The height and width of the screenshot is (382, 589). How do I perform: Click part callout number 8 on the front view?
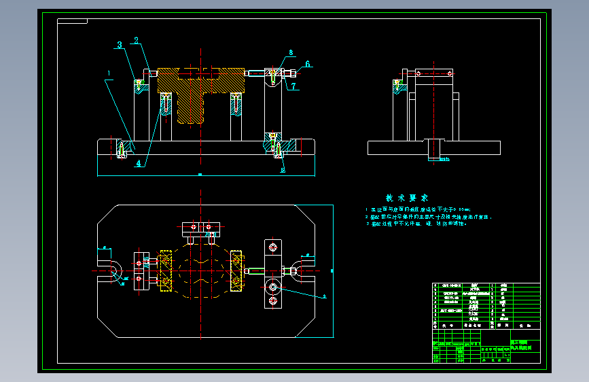(x=291, y=52)
